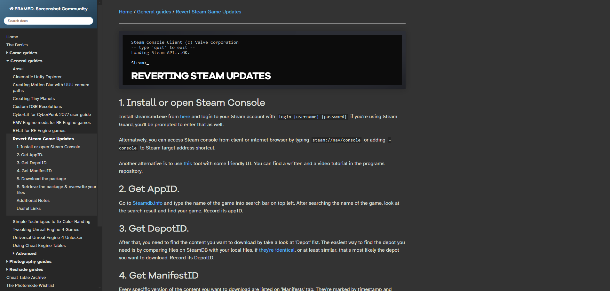Click the Reverting Steam Updates banner image
Screen dimensions: 610x291
(x=262, y=60)
